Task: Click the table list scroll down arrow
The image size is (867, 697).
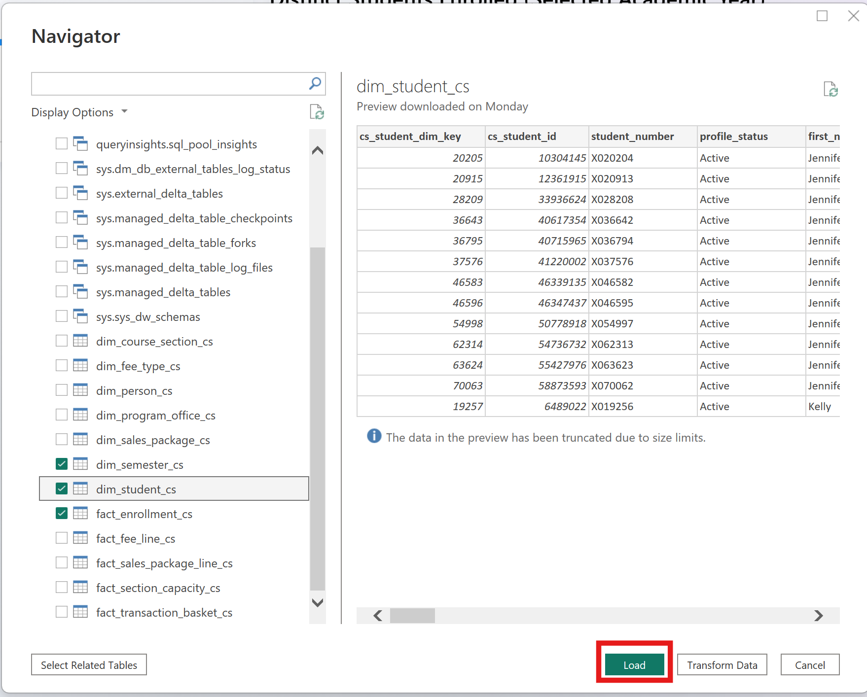Action: click(318, 602)
